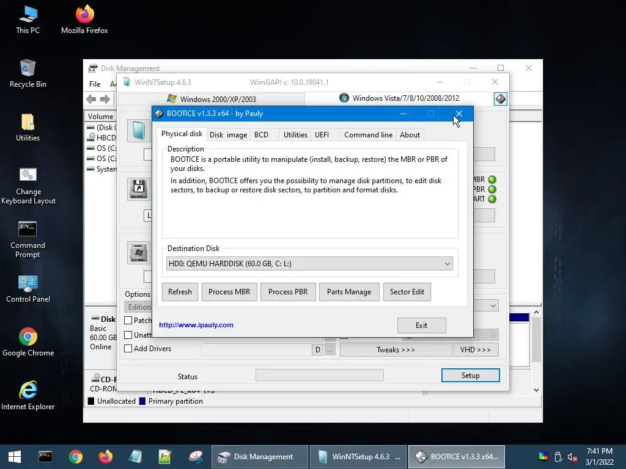Image resolution: width=626 pixels, height=469 pixels.
Task: Click the muted volume tray icon
Action: tap(572, 457)
